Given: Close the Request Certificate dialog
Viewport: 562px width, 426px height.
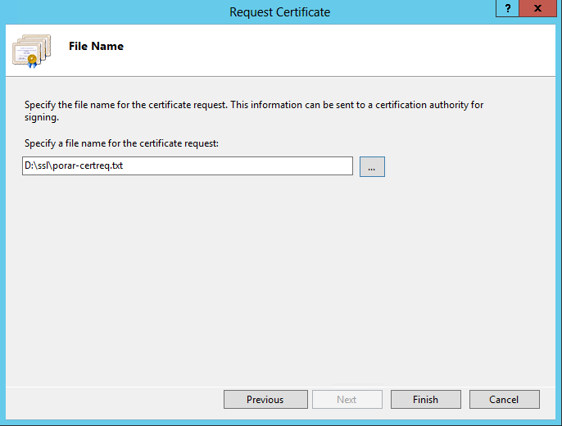Looking at the screenshot, I should pyautogui.click(x=537, y=8).
